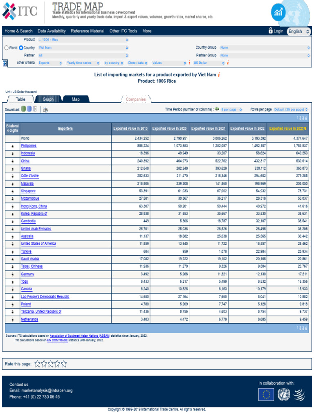
Task: Click Indonesia 2023 value 640,253
Action: tap(301, 153)
